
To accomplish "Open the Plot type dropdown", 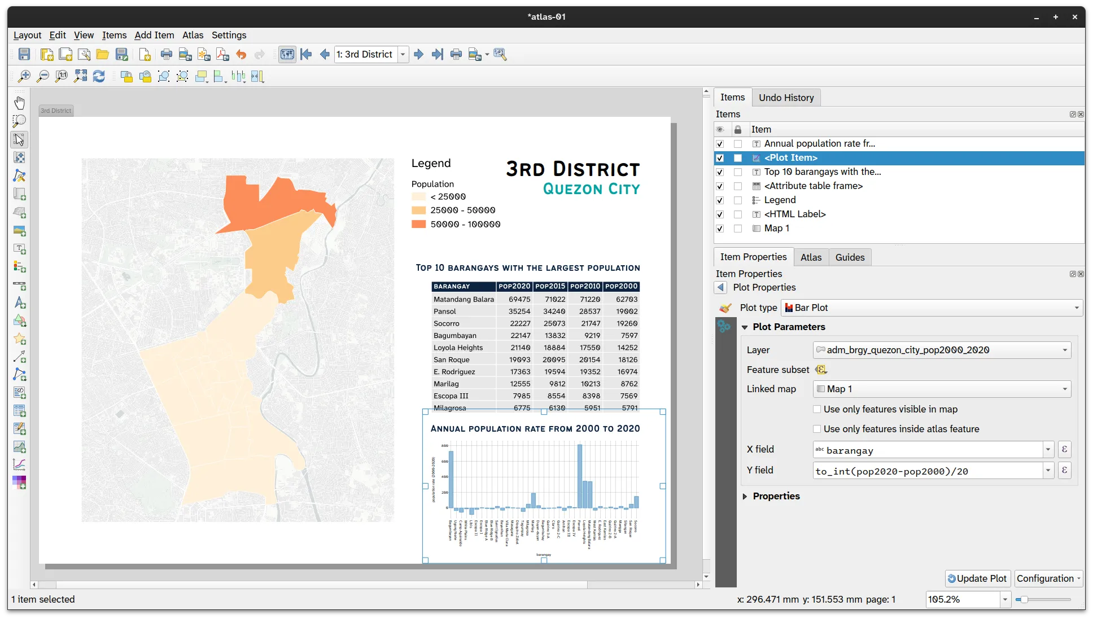I will coord(1075,308).
